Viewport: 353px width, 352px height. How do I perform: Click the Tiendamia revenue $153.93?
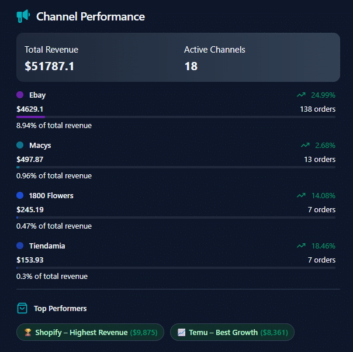click(30, 260)
